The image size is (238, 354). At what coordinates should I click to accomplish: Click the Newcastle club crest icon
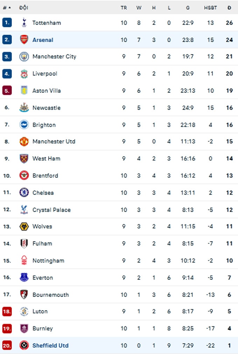(x=24, y=108)
